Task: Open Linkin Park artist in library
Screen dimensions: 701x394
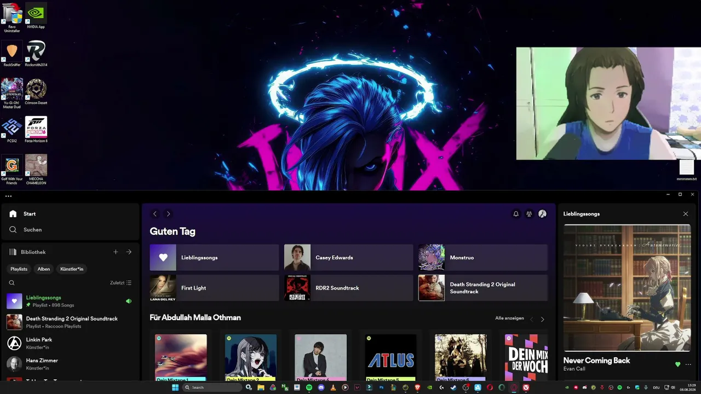Action: pyautogui.click(x=70, y=343)
